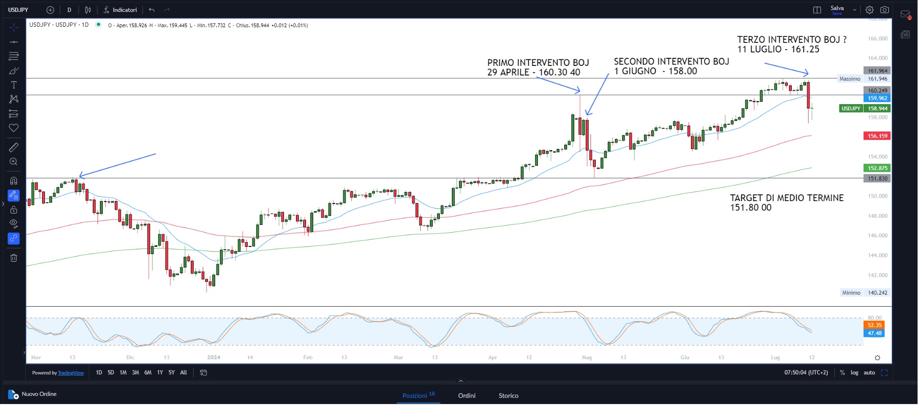Image resolution: width=919 pixels, height=405 pixels.
Task: Take a chart snapshot with camera icon
Action: [x=885, y=10]
